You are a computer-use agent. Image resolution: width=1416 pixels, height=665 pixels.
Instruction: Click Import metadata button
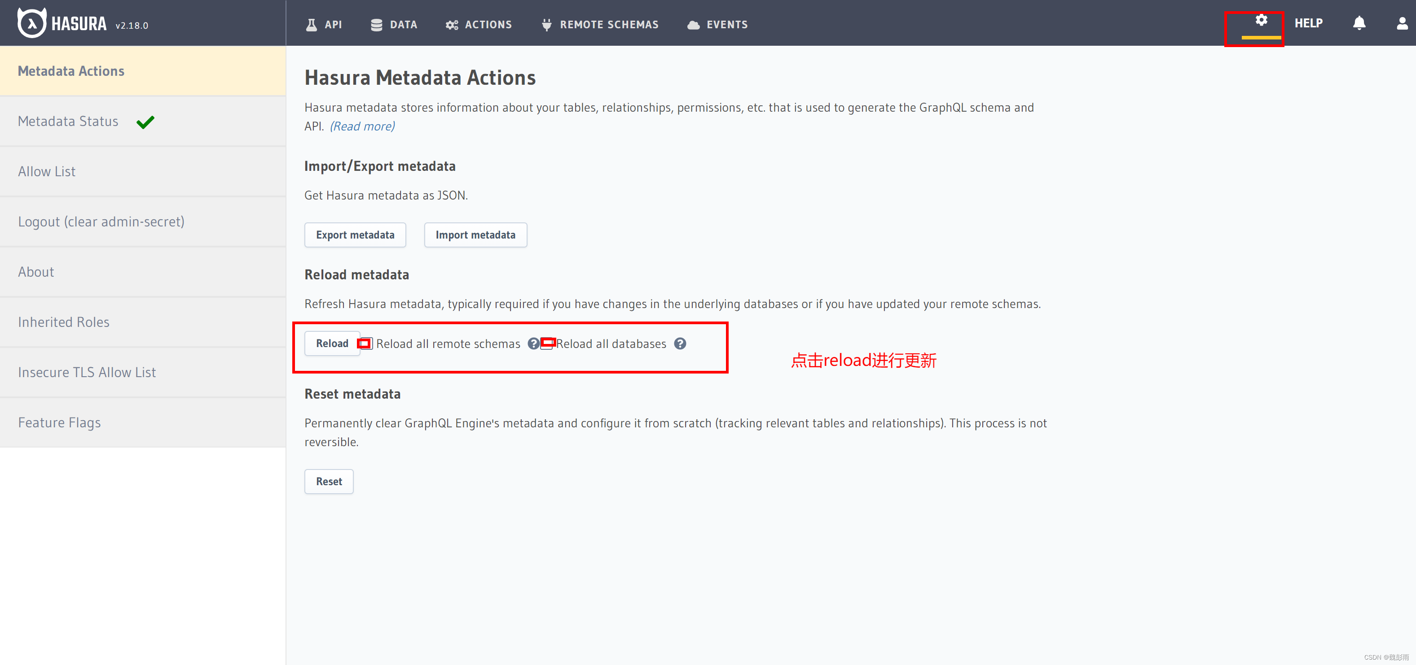[475, 235]
